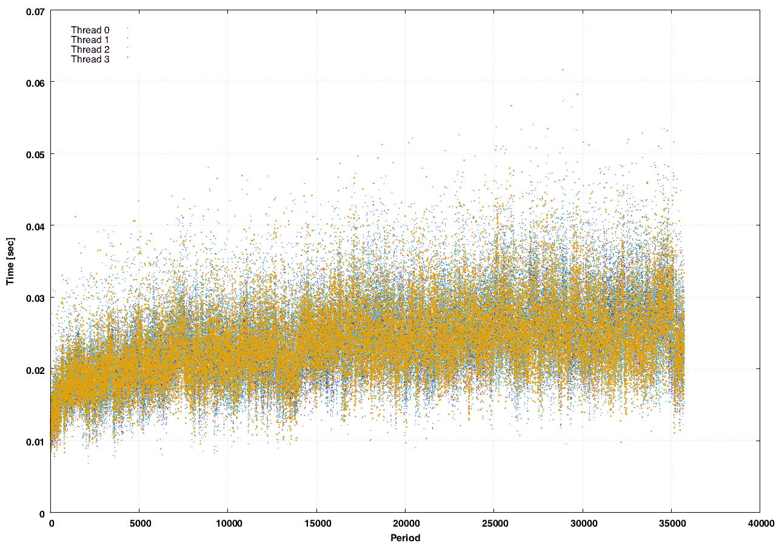Click the 'Period' x-axis title

(405, 537)
